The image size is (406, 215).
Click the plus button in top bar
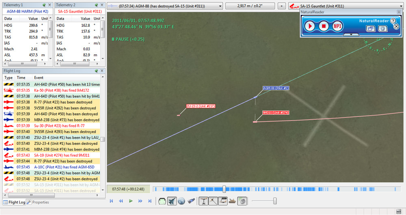click(281, 6)
